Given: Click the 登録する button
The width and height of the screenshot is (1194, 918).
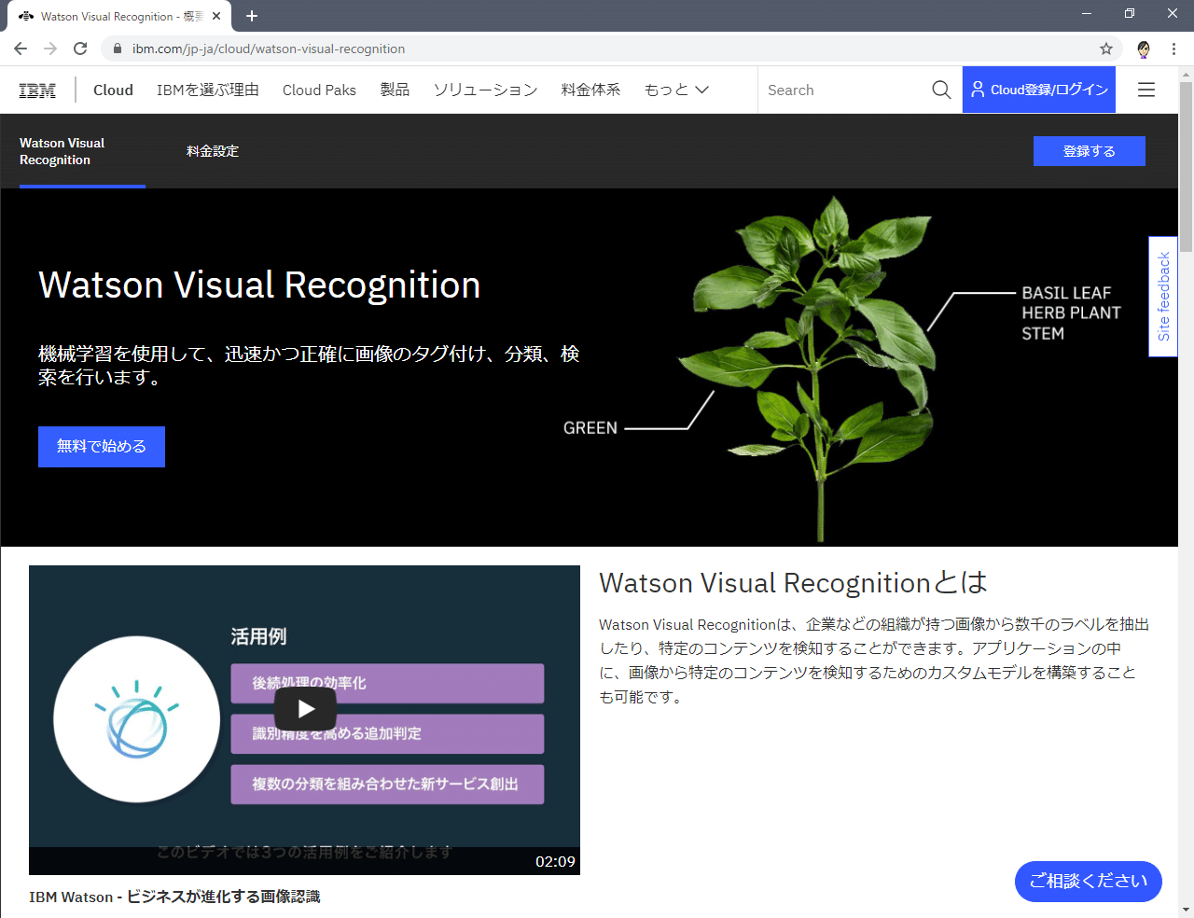Looking at the screenshot, I should click(1089, 150).
